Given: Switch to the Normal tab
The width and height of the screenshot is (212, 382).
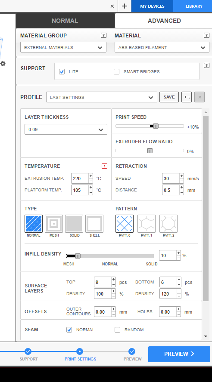Looking at the screenshot, I should [65, 21].
